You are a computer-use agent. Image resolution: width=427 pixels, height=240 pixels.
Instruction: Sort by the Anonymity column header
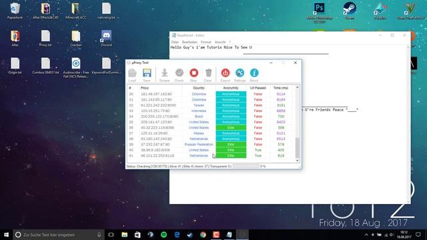click(x=231, y=88)
